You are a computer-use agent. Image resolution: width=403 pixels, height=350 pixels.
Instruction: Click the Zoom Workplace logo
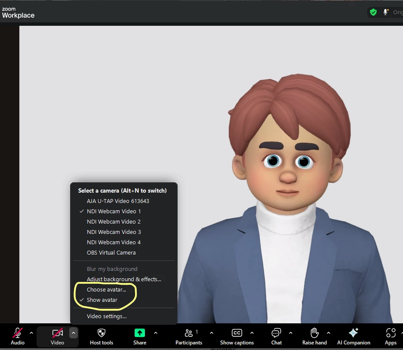pos(18,12)
